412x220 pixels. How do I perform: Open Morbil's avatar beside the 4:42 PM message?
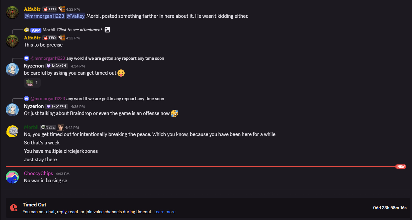[12, 131]
